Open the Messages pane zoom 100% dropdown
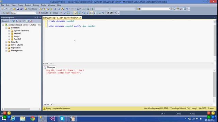Image resolution: width=218 pixels, height=122 pixels. coord(51,104)
